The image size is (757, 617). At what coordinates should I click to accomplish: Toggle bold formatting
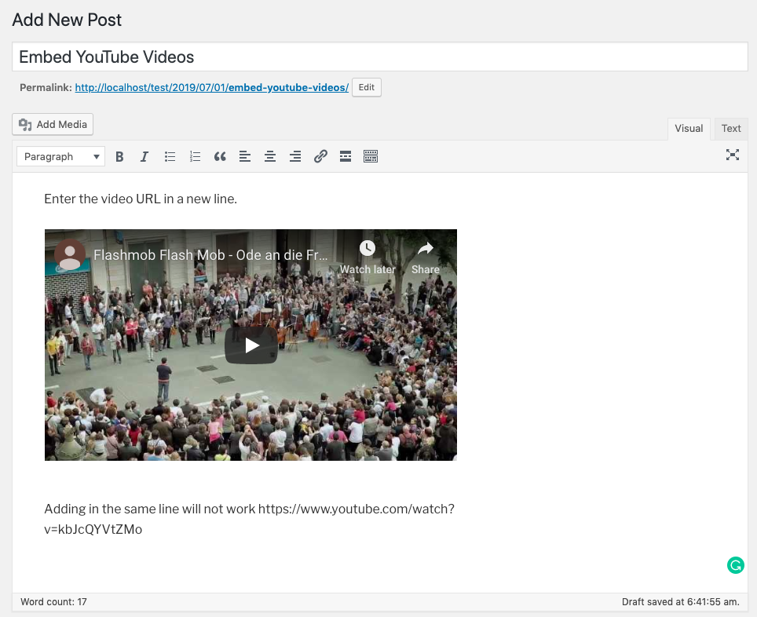[119, 156]
